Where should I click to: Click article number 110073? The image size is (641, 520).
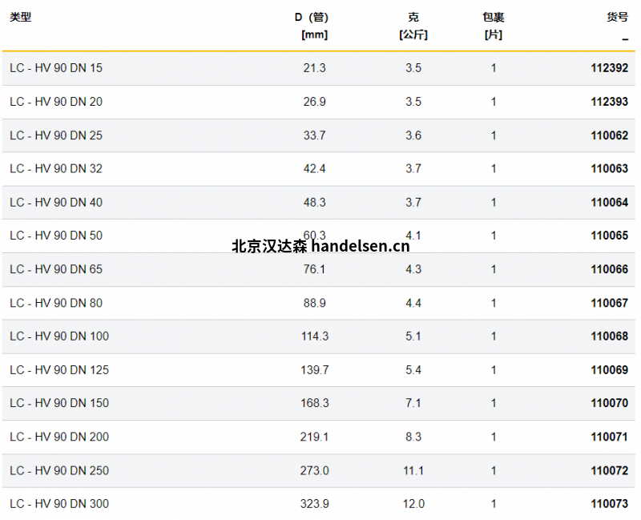[609, 504]
